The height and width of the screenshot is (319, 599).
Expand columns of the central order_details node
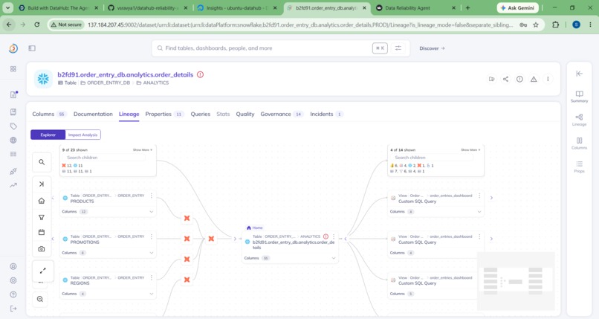334,258
